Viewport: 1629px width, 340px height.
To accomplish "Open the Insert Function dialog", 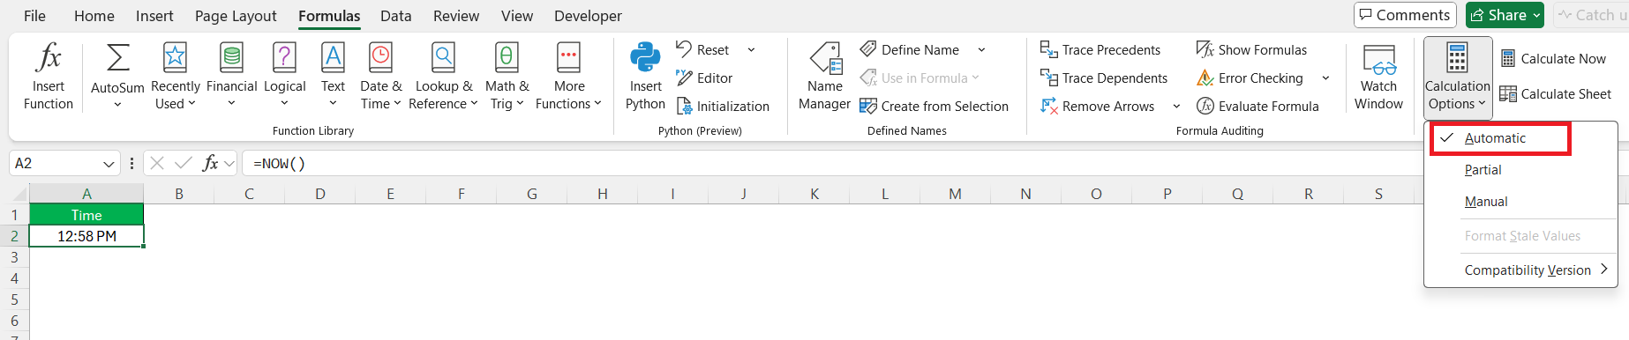I will (x=49, y=78).
